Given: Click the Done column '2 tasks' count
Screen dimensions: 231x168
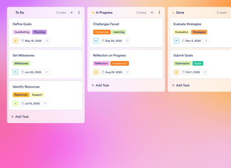Looking at the screenshot, I should tap(222, 13).
